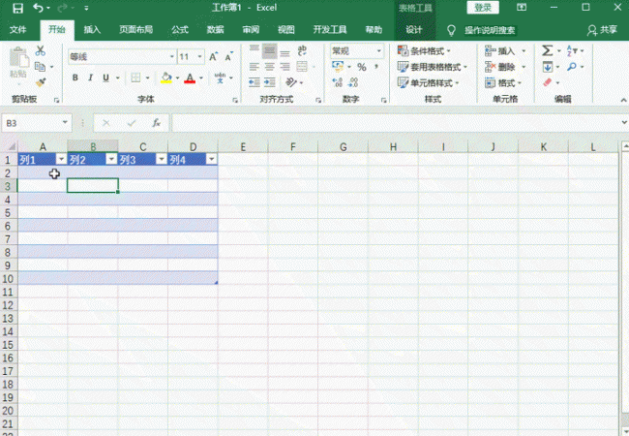This screenshot has width=629, height=436.
Task: Apply percent style
Action: pos(362,67)
